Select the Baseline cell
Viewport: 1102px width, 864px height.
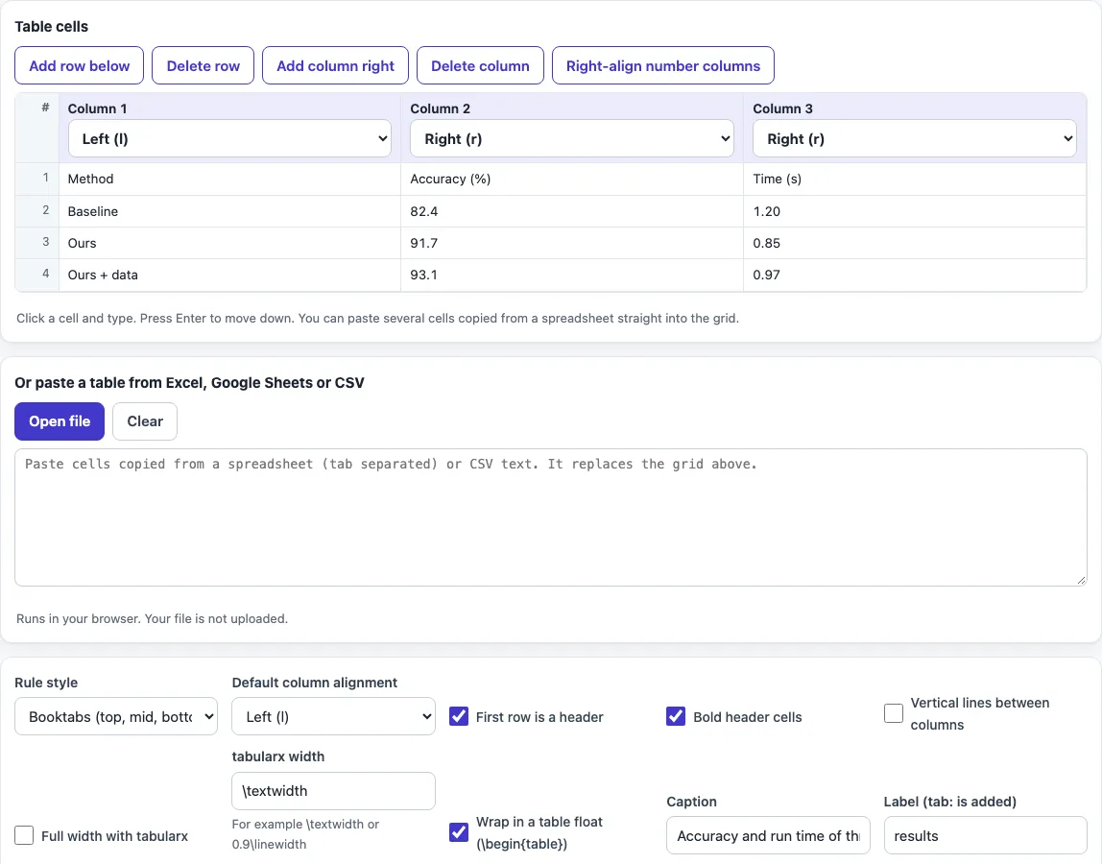[x=229, y=211]
